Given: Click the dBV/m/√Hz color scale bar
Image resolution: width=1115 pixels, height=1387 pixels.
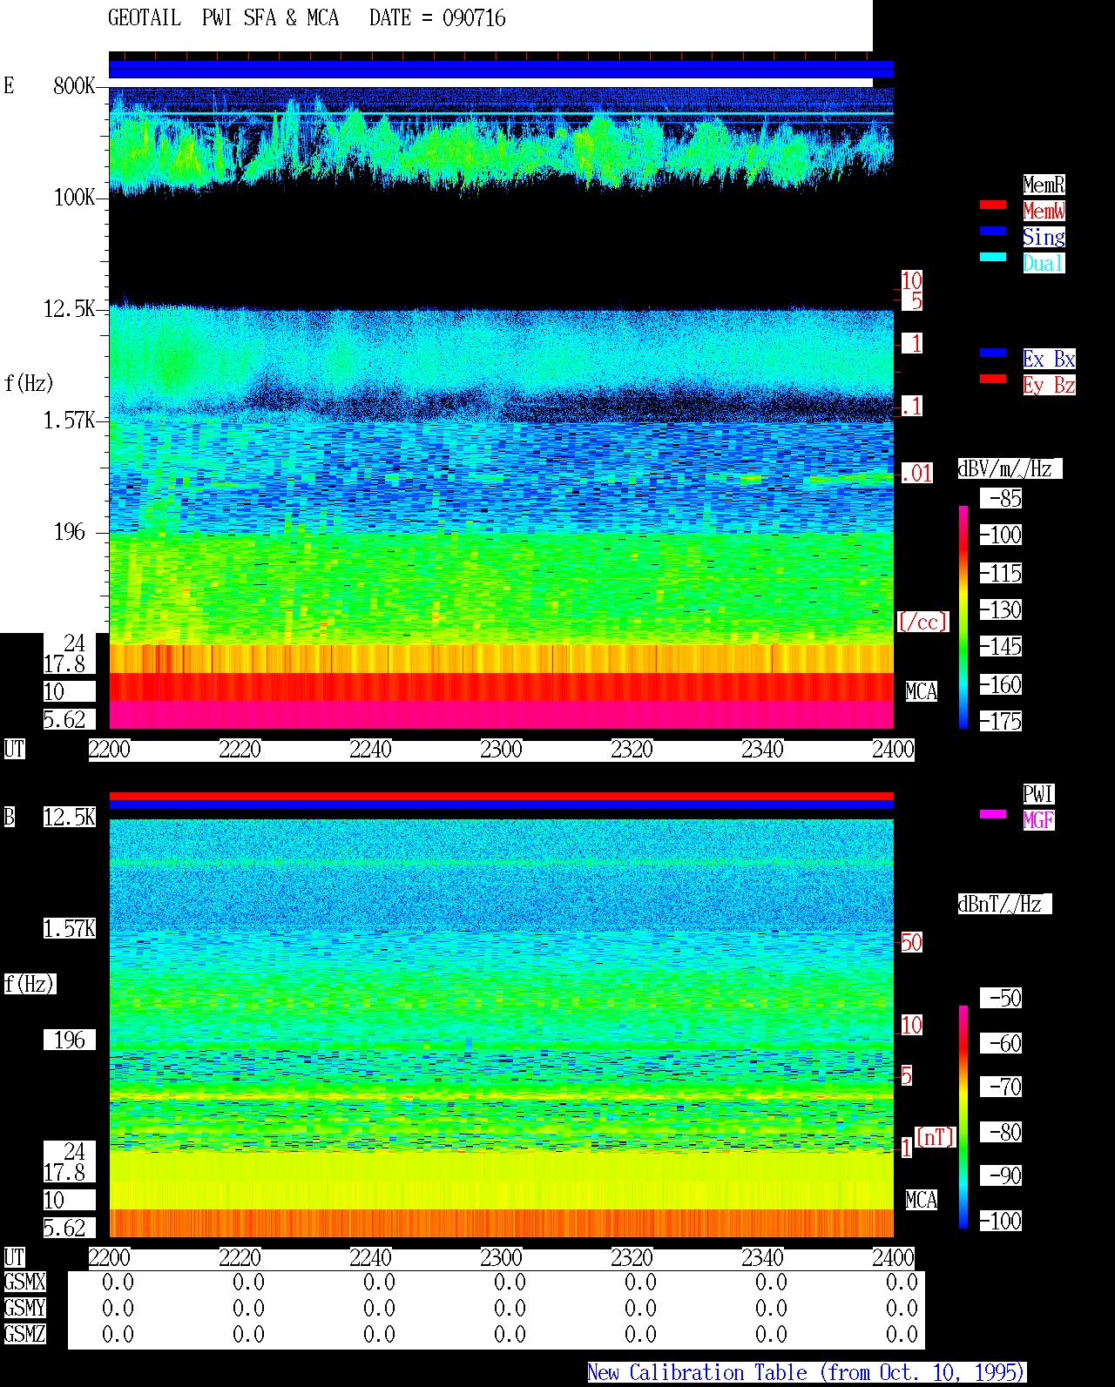Looking at the screenshot, I should [963, 616].
